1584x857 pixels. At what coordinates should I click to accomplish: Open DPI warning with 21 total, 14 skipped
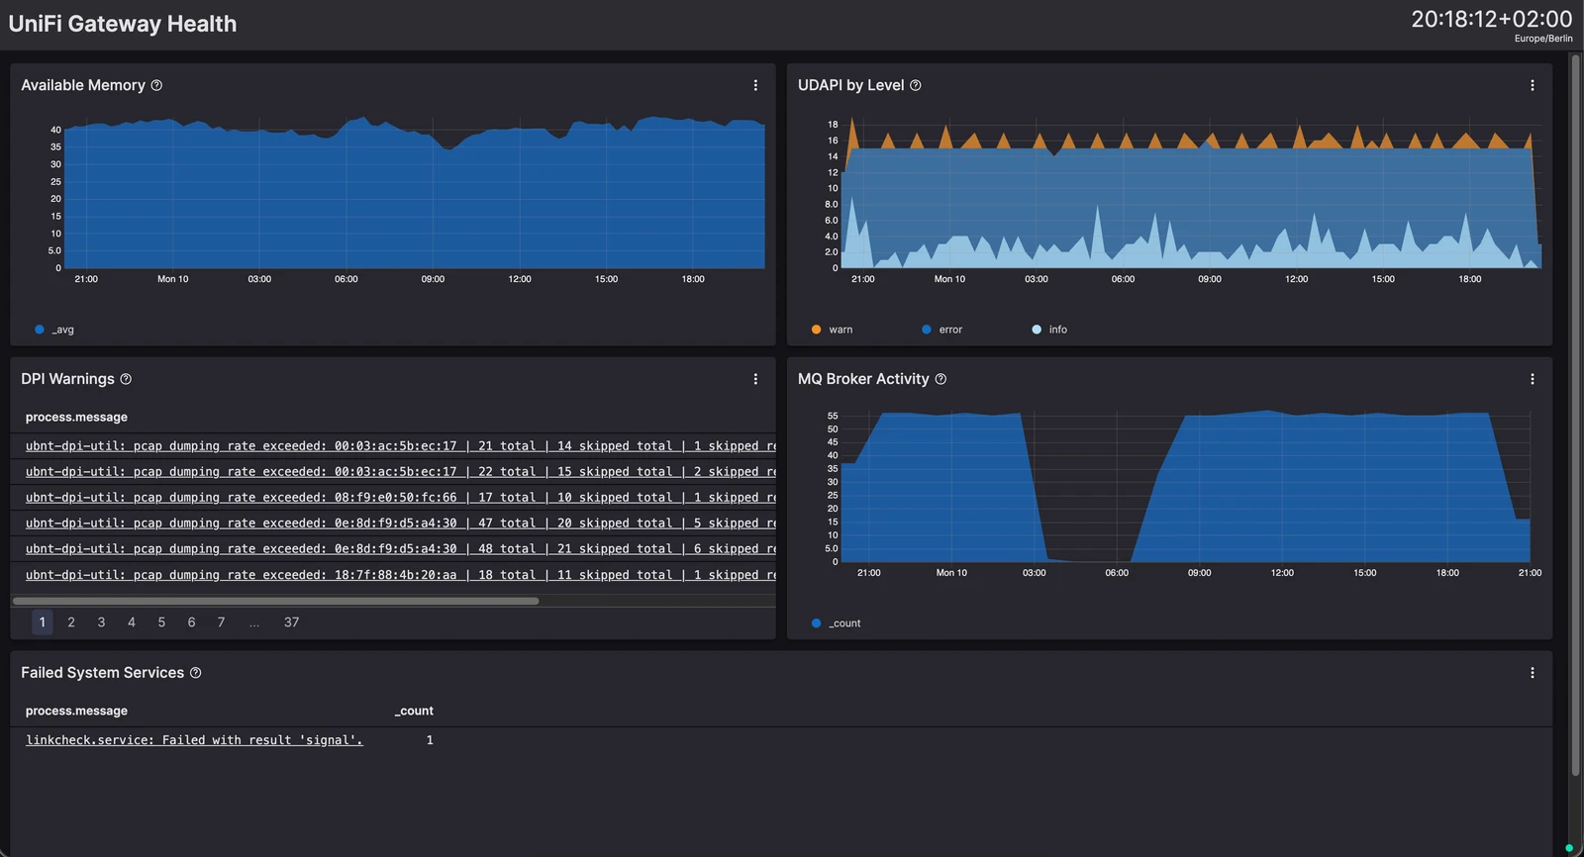[x=401, y=446]
